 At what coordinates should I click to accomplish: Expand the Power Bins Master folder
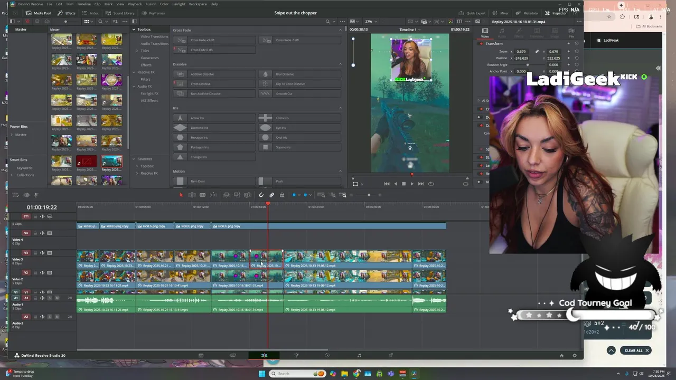coord(12,135)
